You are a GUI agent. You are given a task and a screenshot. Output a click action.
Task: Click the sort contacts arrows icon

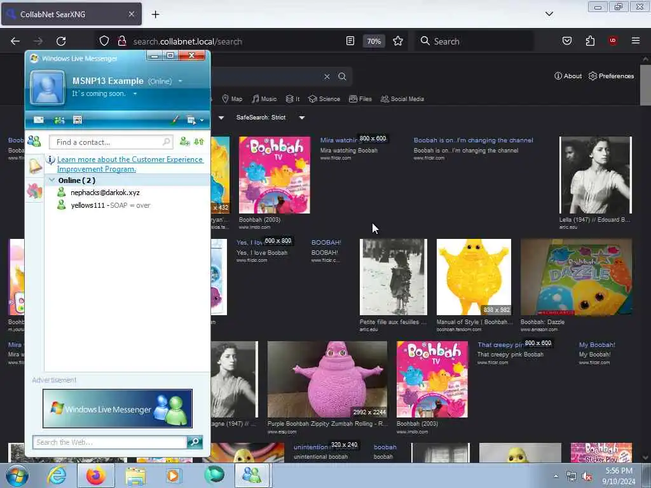(x=199, y=142)
